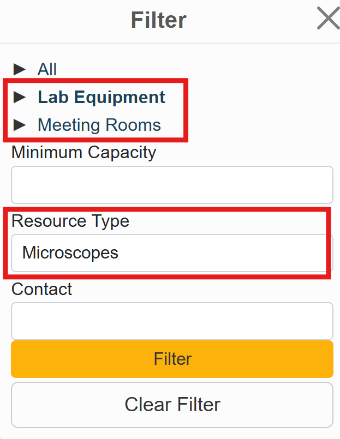Click the far right end of Contact field

pyautogui.click(x=325, y=321)
